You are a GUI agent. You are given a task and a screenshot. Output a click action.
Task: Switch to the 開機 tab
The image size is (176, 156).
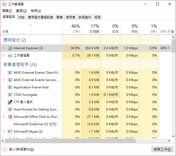[59, 17]
